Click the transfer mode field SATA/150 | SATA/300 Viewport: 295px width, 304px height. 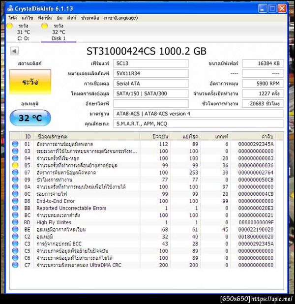(x=150, y=93)
